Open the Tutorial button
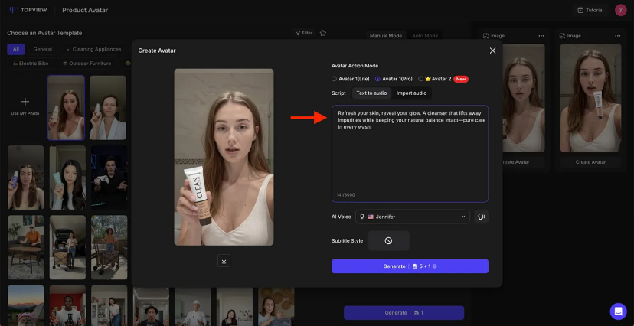634x326 pixels. (590, 10)
